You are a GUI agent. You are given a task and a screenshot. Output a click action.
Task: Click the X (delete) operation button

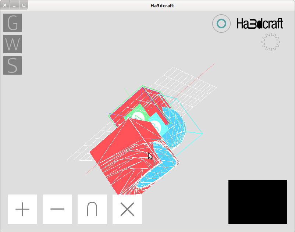127,209
